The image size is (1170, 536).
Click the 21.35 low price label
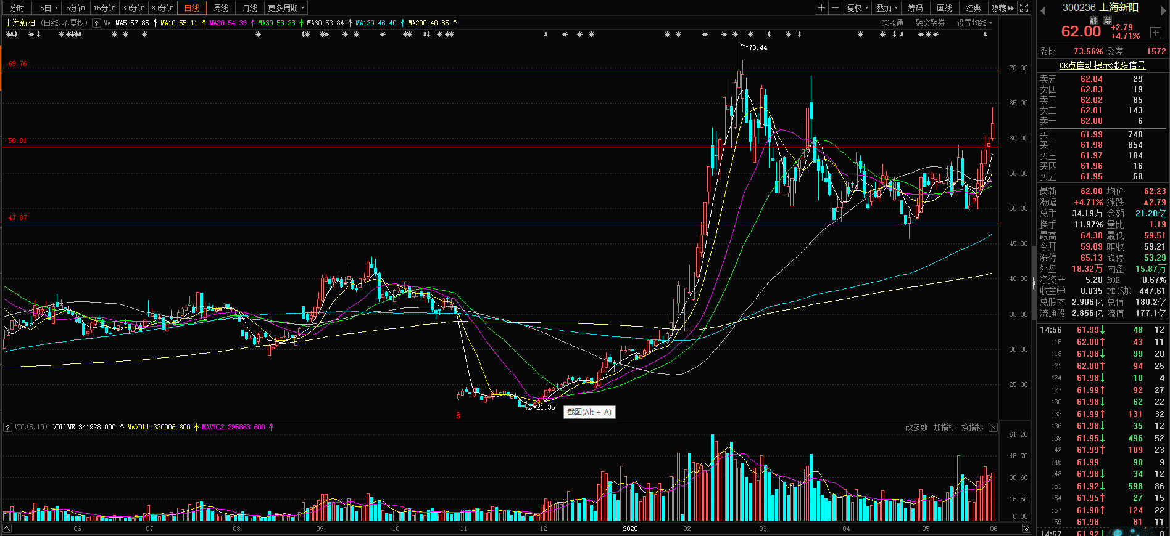(546, 407)
